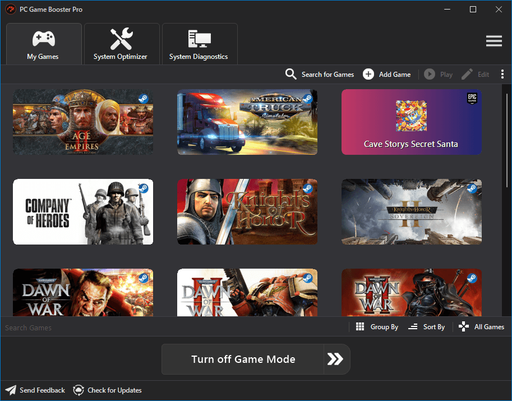Click Steam badge on Age of Empires tile
Screen dimensions: 512x401
click(x=144, y=98)
